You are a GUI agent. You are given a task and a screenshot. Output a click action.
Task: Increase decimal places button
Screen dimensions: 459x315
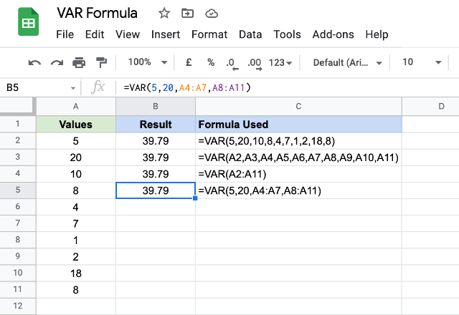[255, 64]
